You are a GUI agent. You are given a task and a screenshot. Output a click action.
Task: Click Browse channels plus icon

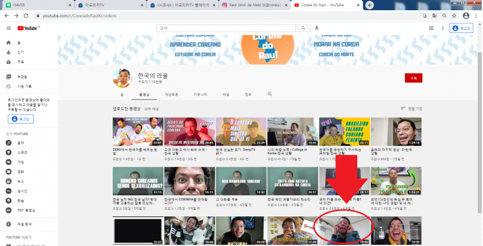(x=9, y=224)
